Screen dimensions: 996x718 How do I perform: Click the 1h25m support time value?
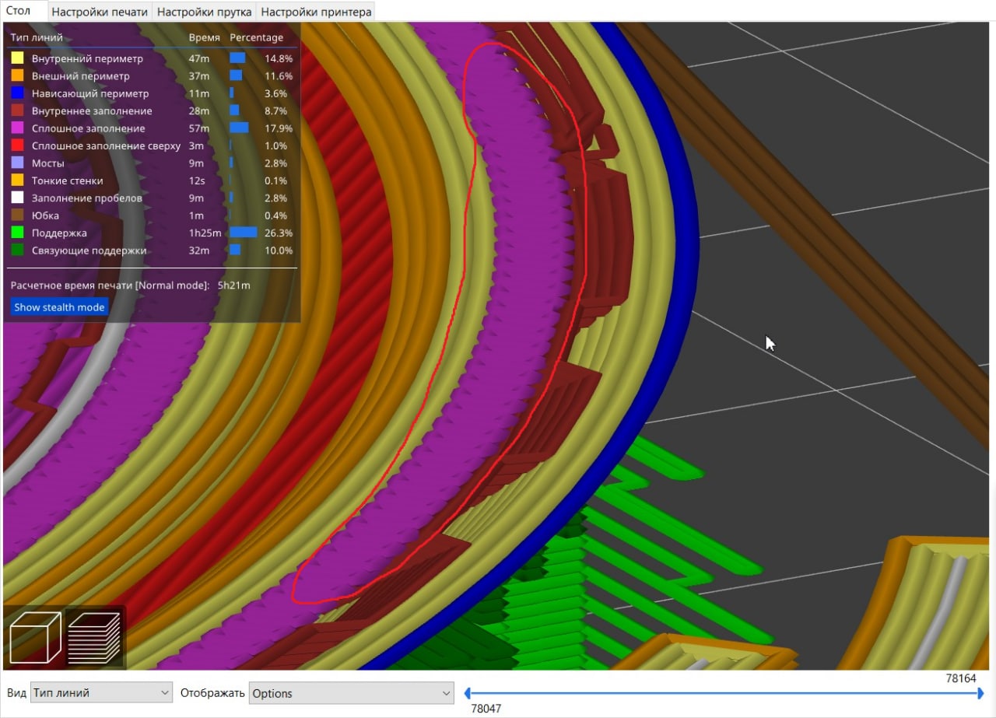(205, 233)
